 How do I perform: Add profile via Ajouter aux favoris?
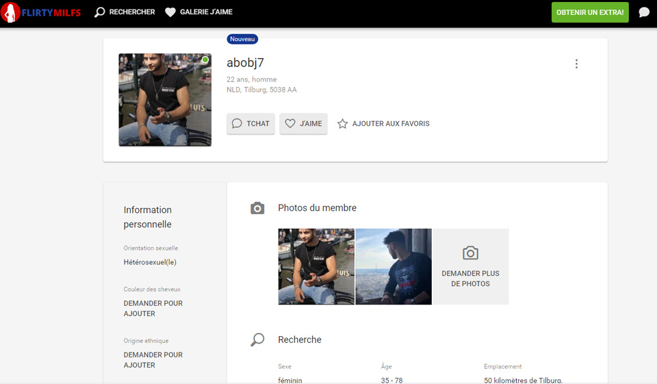391,124
